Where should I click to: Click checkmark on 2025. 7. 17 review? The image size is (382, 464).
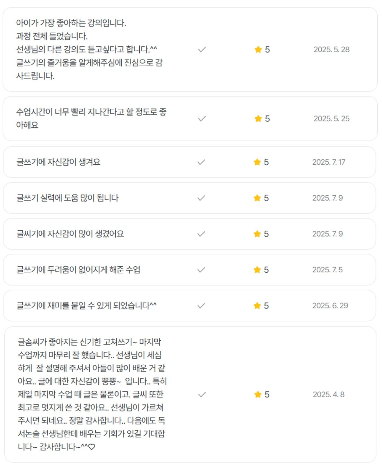(x=201, y=162)
